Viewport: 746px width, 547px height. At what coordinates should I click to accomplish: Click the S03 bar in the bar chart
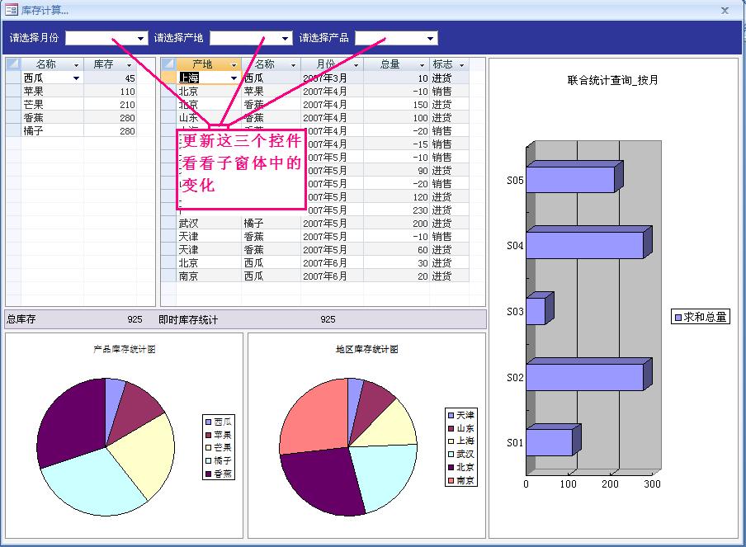(x=536, y=311)
